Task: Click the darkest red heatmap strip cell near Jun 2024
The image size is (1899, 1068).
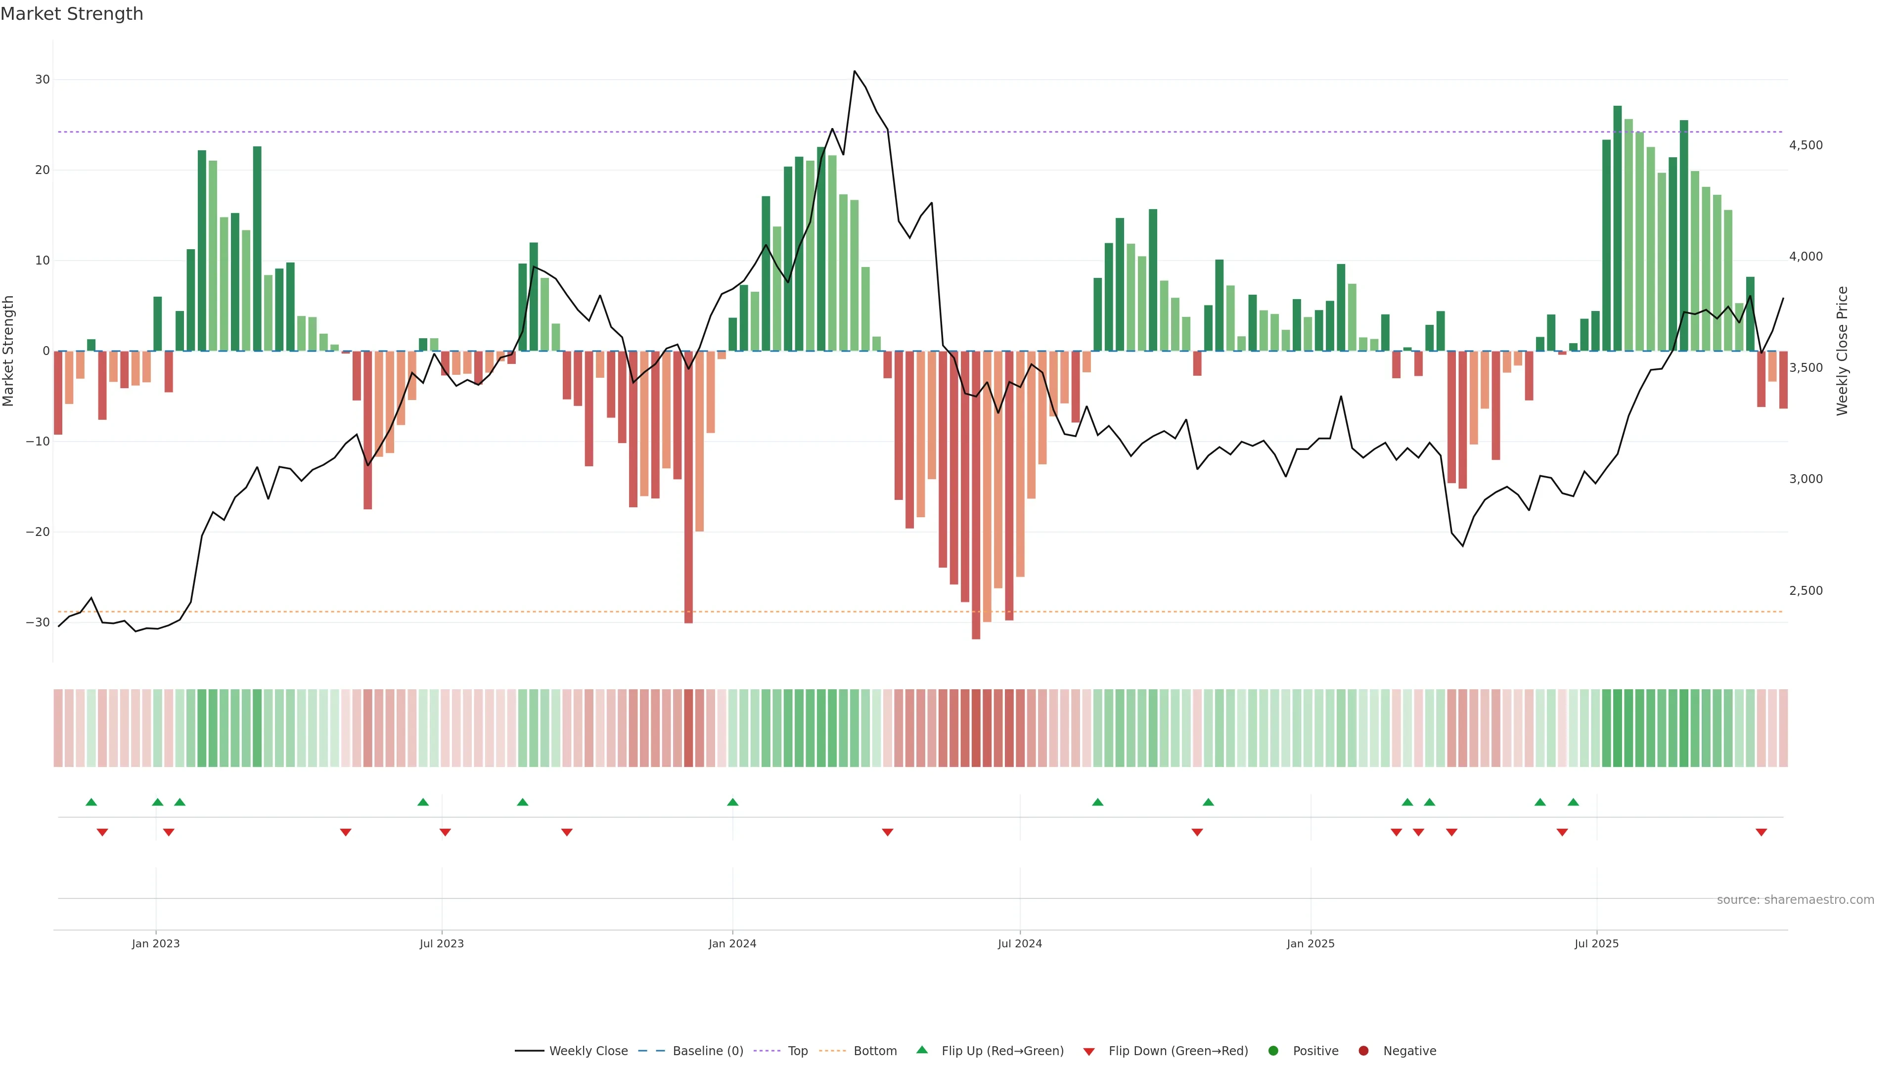Action: click(976, 727)
